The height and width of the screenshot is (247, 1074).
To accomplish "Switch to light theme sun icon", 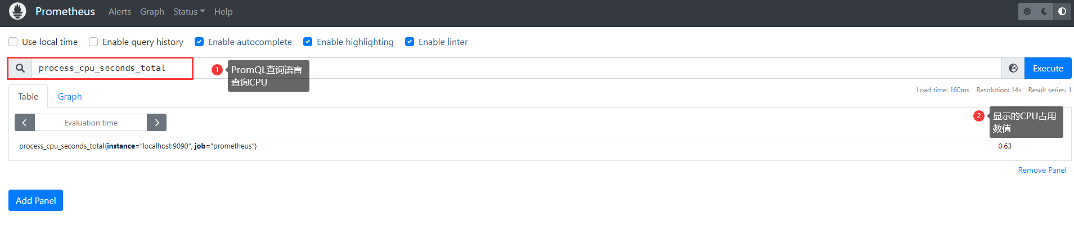I will 1027,11.
